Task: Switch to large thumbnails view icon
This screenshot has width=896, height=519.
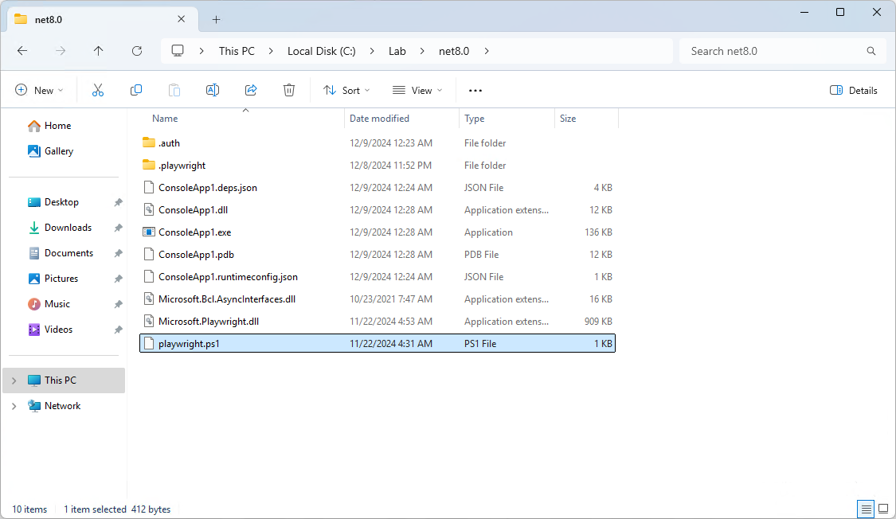Action: tap(883, 509)
